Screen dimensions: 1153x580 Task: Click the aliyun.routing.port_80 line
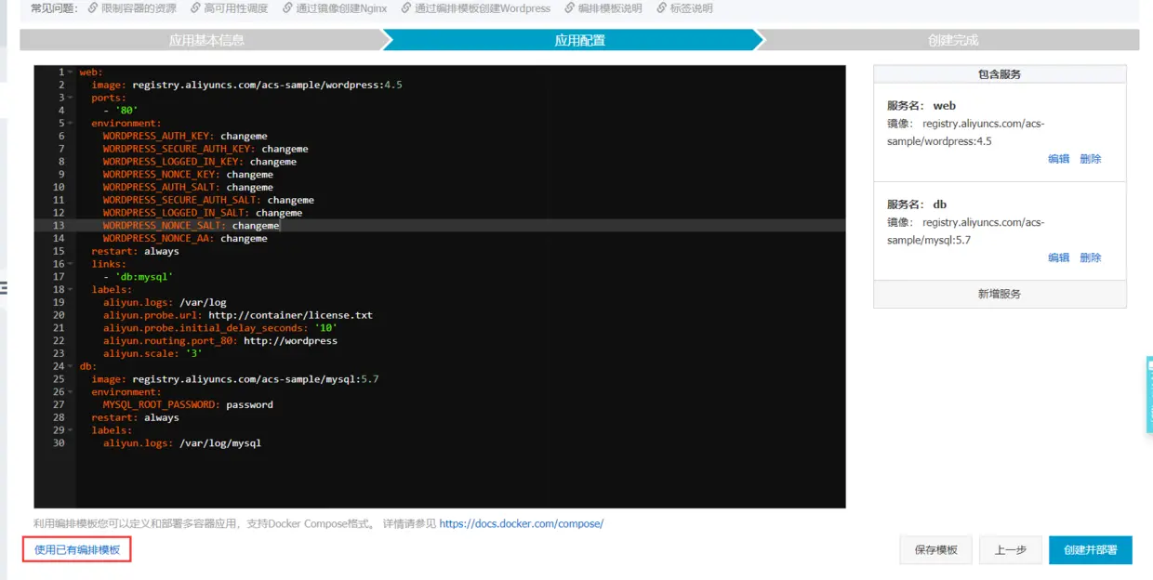click(219, 341)
